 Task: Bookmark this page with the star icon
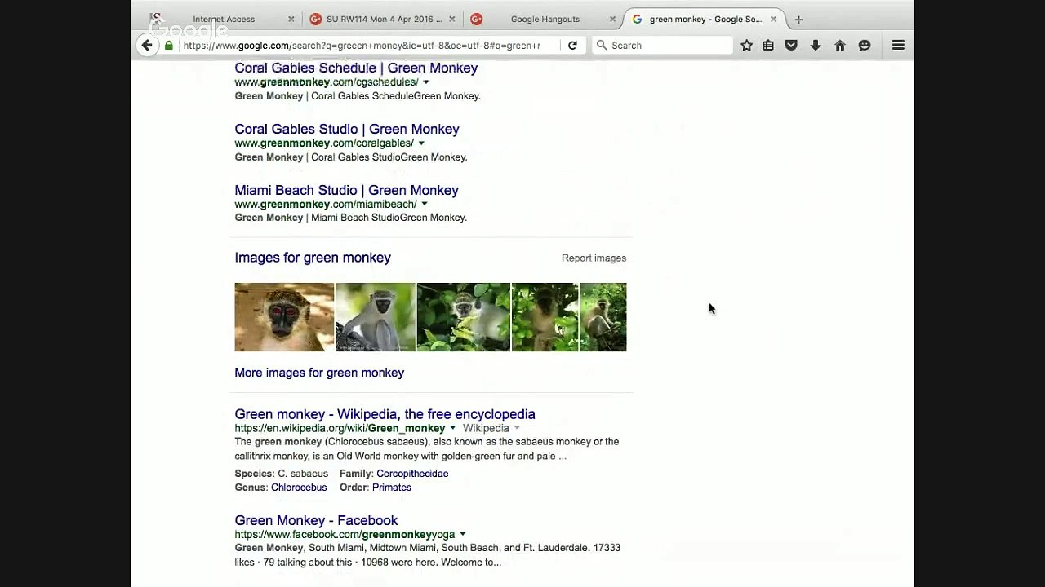tap(746, 46)
